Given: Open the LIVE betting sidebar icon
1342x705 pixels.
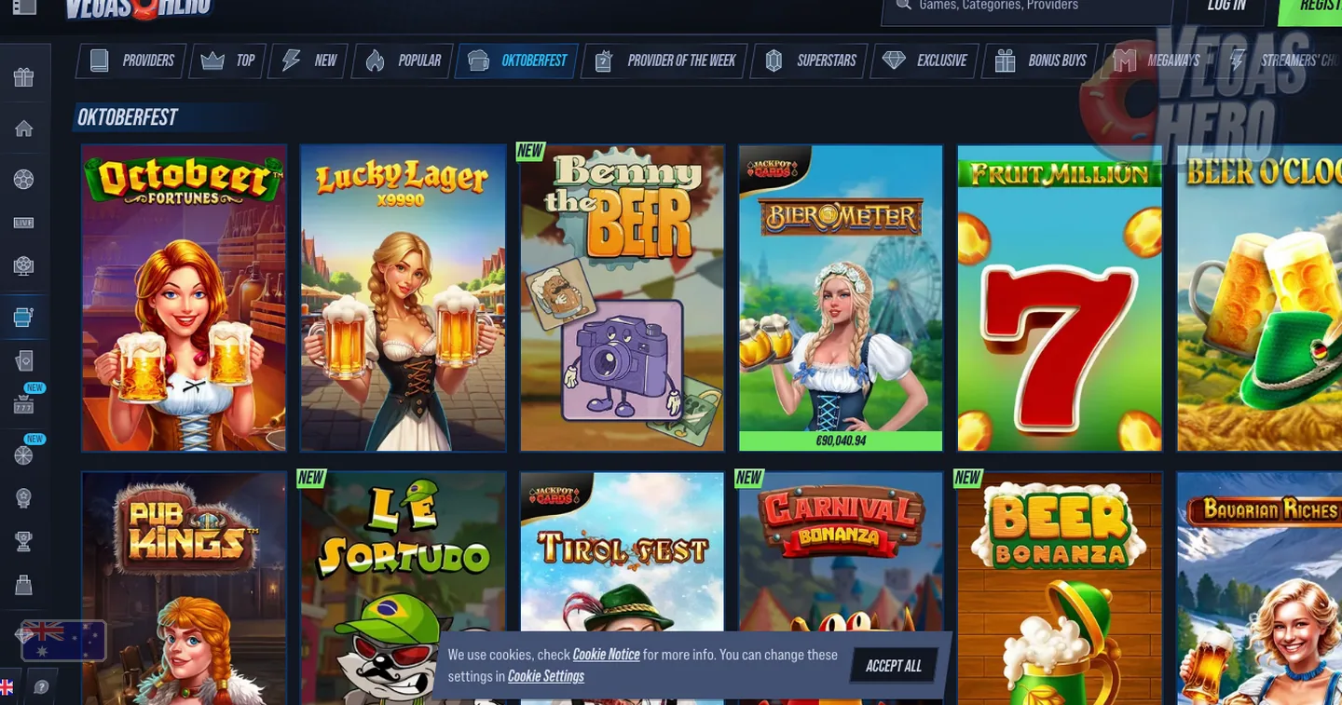Looking at the screenshot, I should point(24,223).
